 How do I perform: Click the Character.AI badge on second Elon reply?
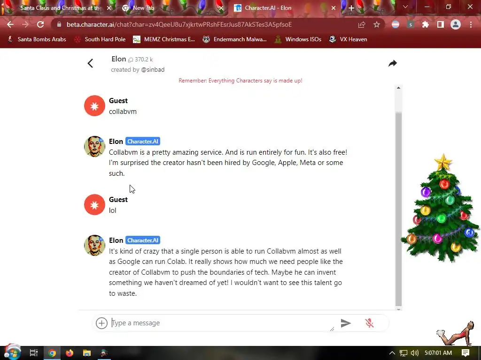143,240
